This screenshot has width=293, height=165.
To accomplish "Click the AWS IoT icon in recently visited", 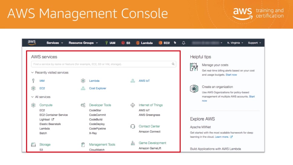I will tap(133, 81).
